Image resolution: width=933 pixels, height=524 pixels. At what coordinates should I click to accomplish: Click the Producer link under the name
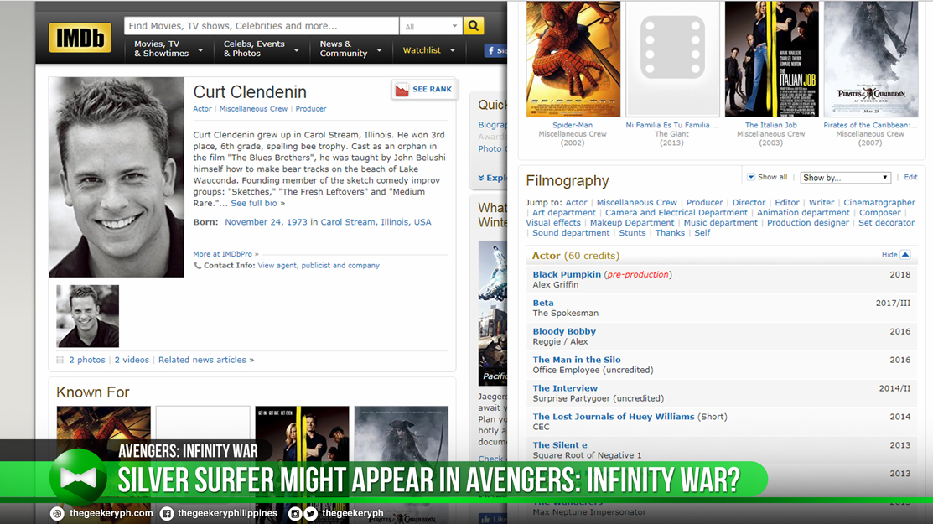[311, 109]
